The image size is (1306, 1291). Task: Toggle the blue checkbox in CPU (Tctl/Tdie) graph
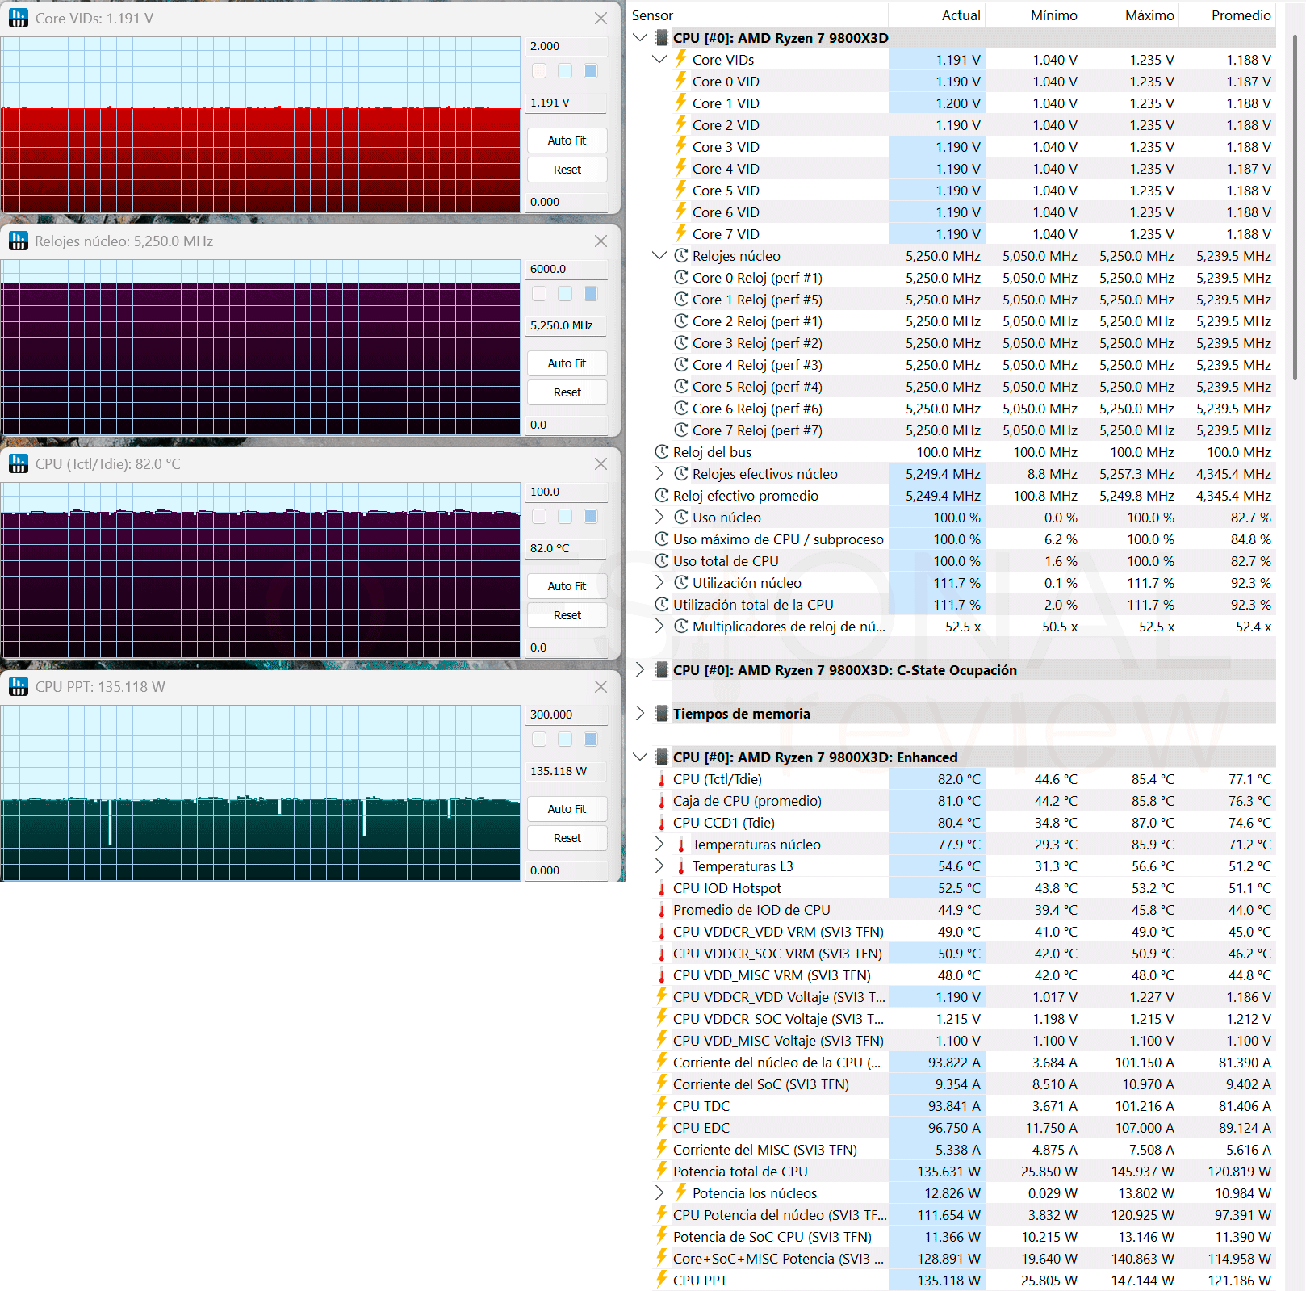point(591,517)
